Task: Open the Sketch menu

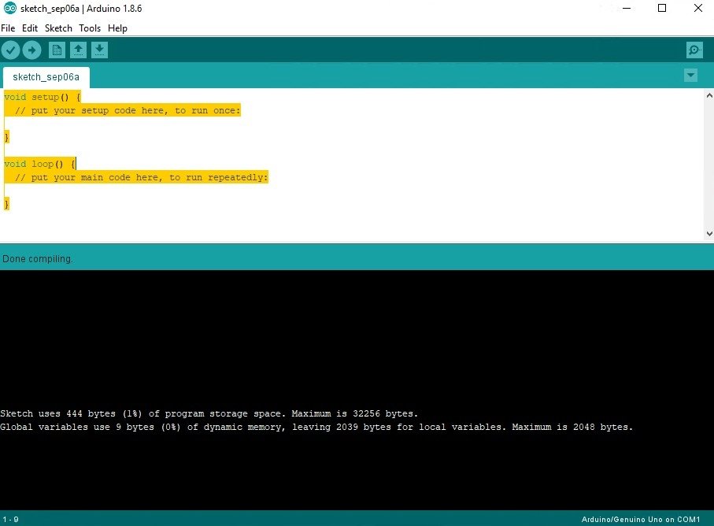Action: tap(57, 28)
